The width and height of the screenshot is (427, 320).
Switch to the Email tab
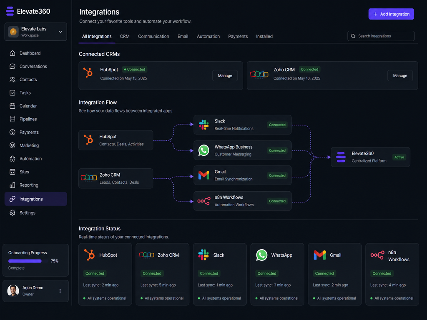(x=183, y=37)
